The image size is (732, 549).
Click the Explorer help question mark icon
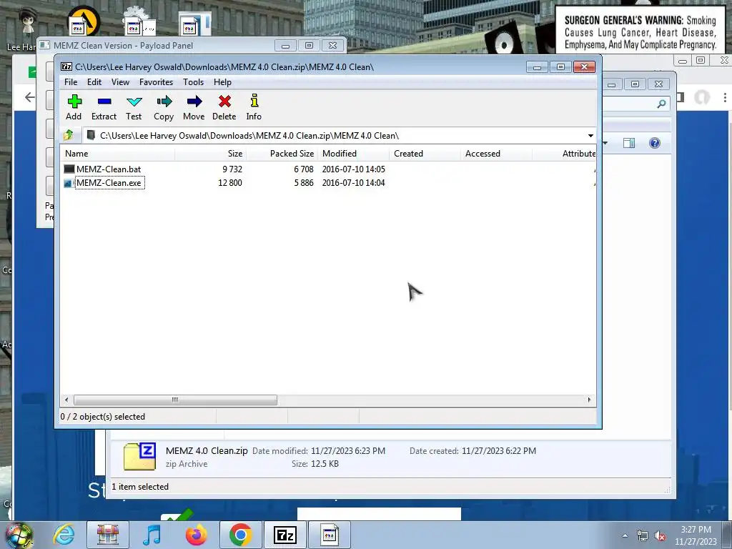pyautogui.click(x=655, y=143)
